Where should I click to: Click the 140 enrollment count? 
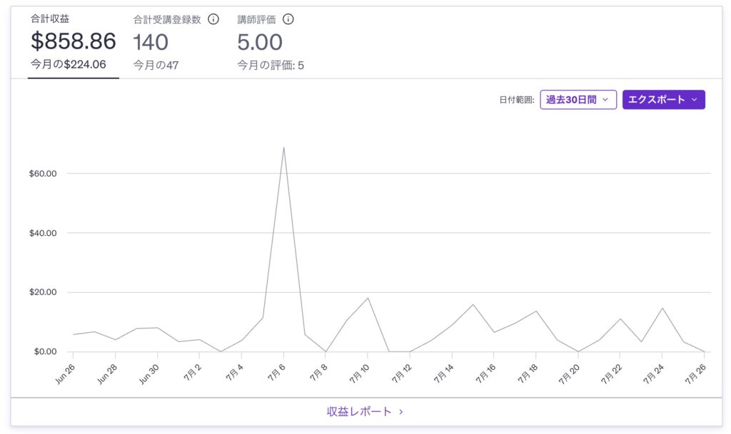pyautogui.click(x=151, y=42)
